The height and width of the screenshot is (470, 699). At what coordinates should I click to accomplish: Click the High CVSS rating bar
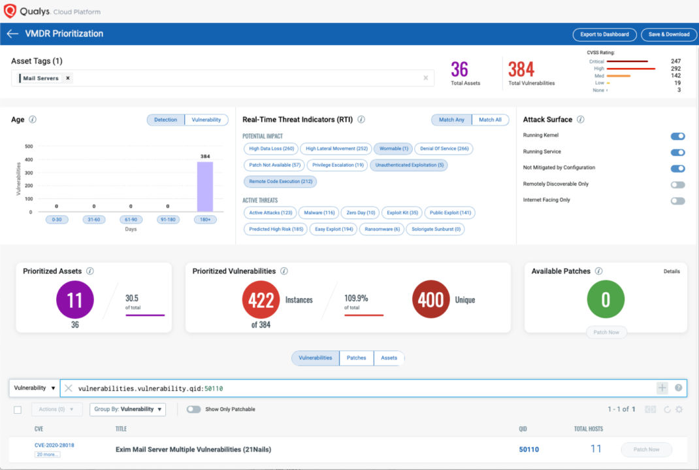[x=631, y=69]
